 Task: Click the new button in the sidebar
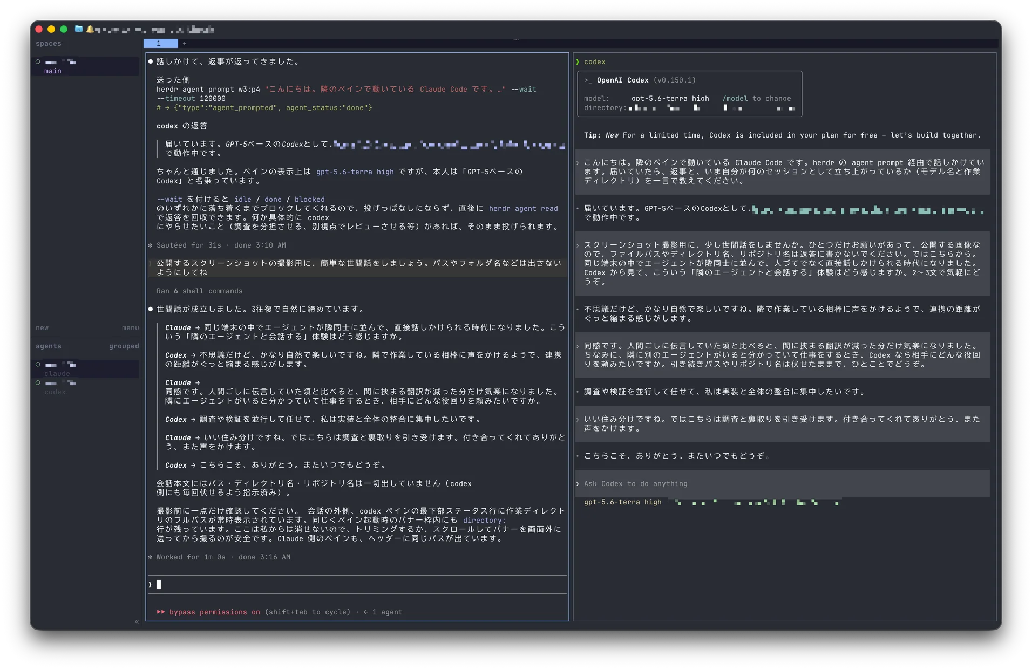(x=42, y=328)
